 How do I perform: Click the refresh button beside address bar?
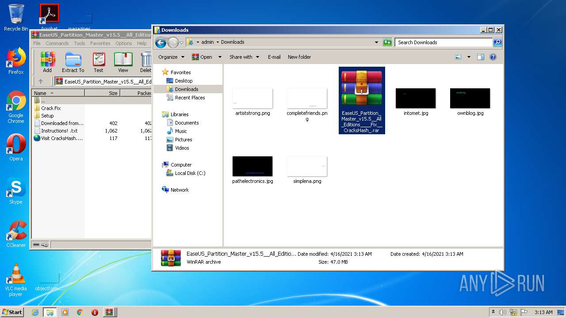click(x=387, y=42)
